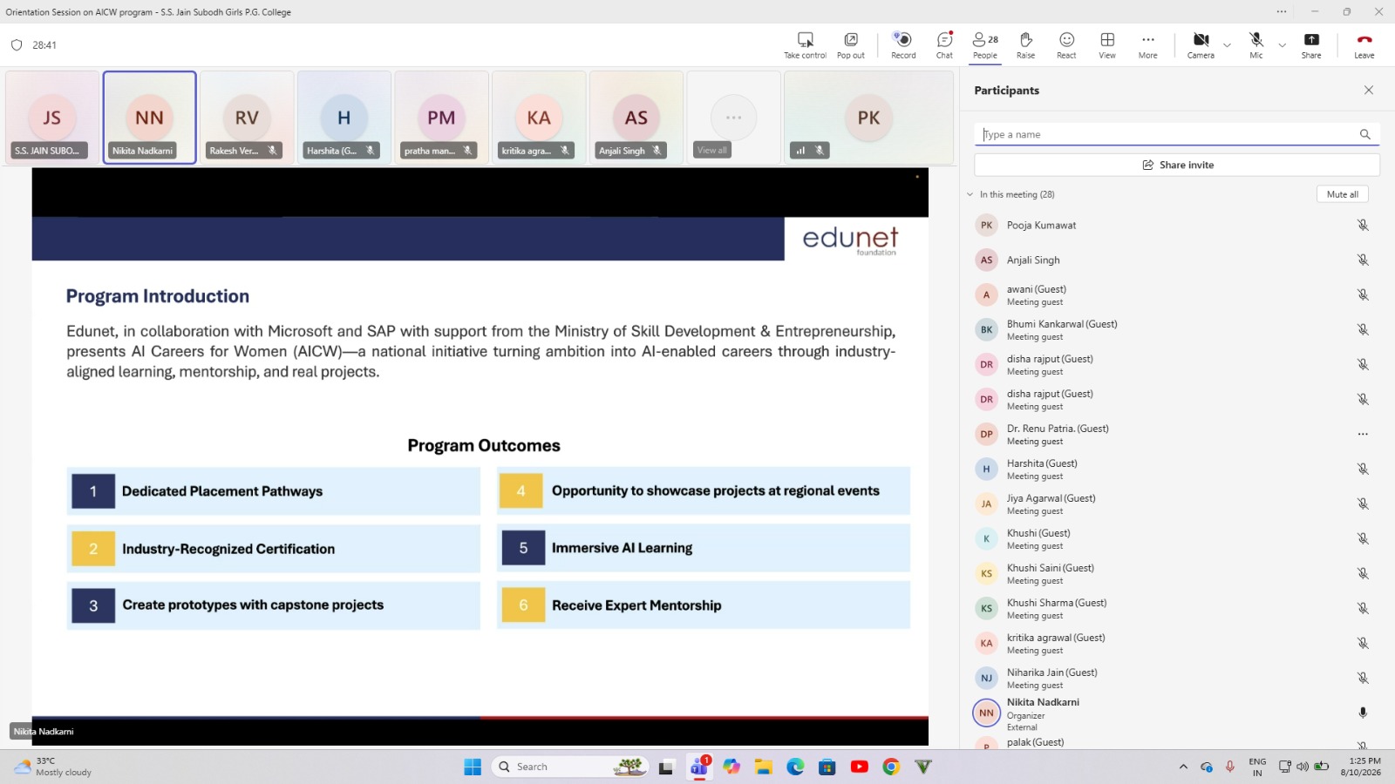Image resolution: width=1395 pixels, height=784 pixels.
Task: Click mic icon for Khushi Sharma
Action: pyautogui.click(x=1363, y=608)
